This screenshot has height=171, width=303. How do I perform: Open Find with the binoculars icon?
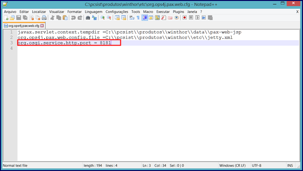[x=88, y=18]
